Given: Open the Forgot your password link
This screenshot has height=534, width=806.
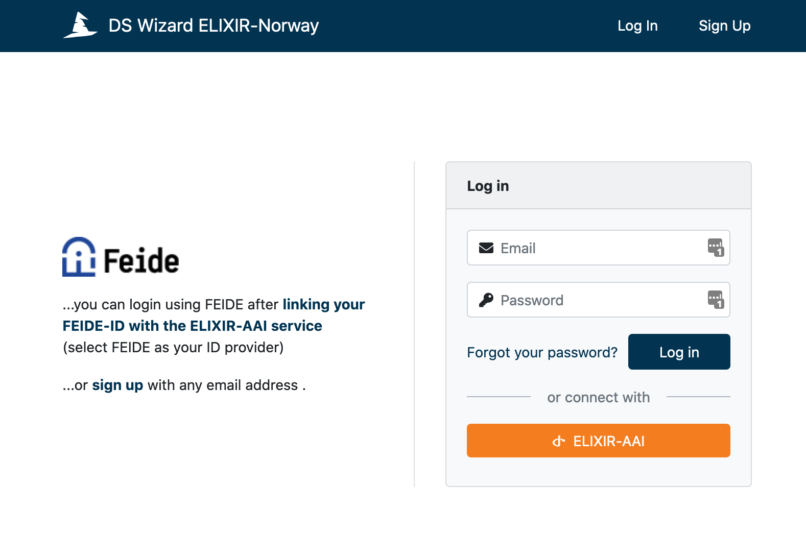Looking at the screenshot, I should point(542,352).
